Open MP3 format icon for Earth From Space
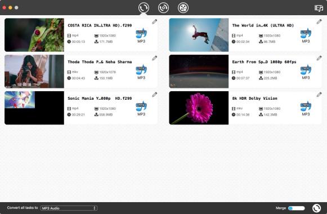This screenshot has width=327, height=214. coord(306,72)
